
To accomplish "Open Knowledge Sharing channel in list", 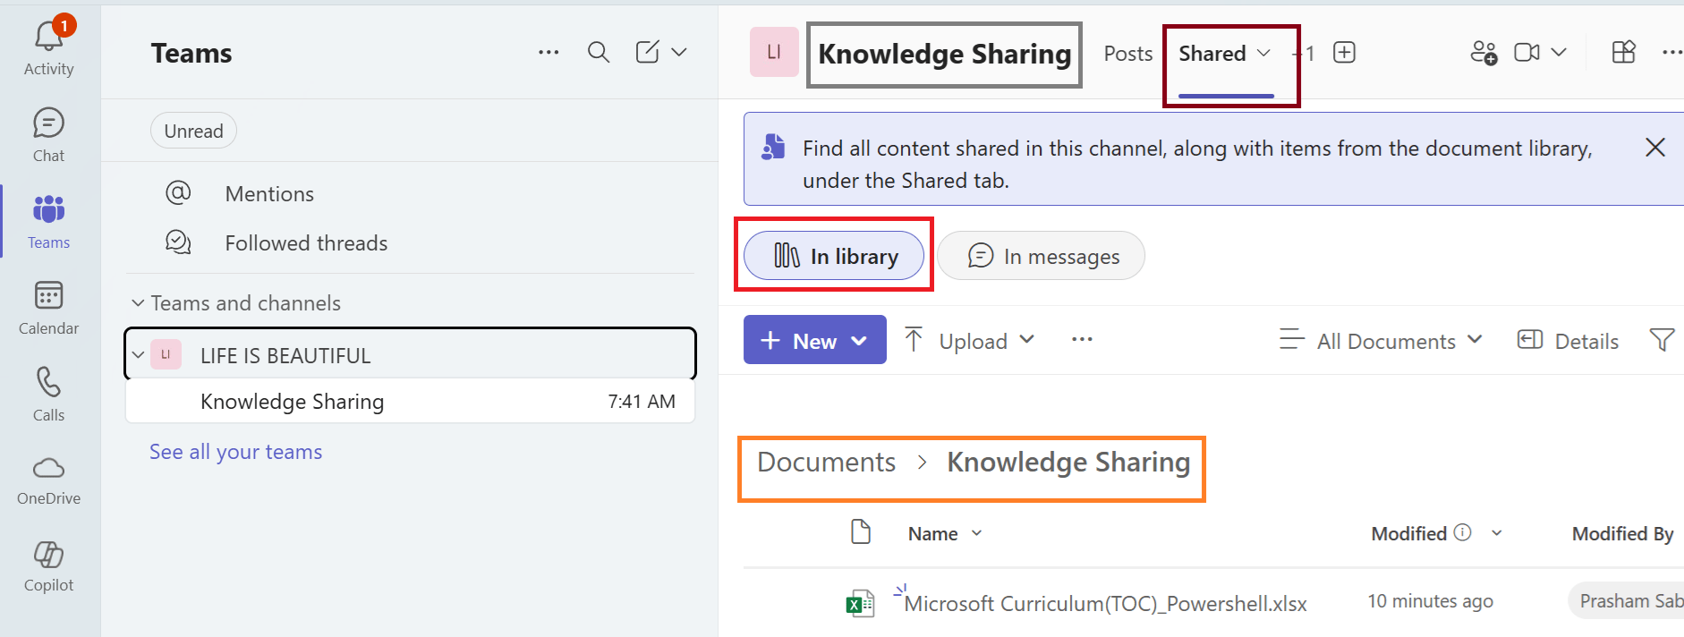I will tap(410, 402).
